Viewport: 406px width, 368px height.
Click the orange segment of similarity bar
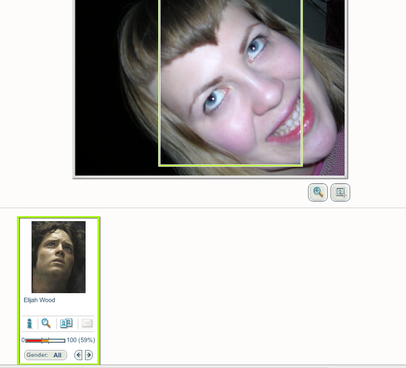tap(45, 340)
